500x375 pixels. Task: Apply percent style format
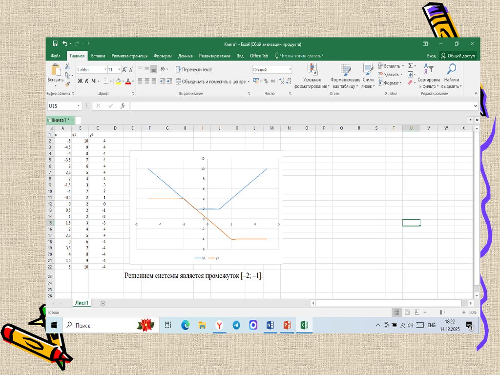266,82
